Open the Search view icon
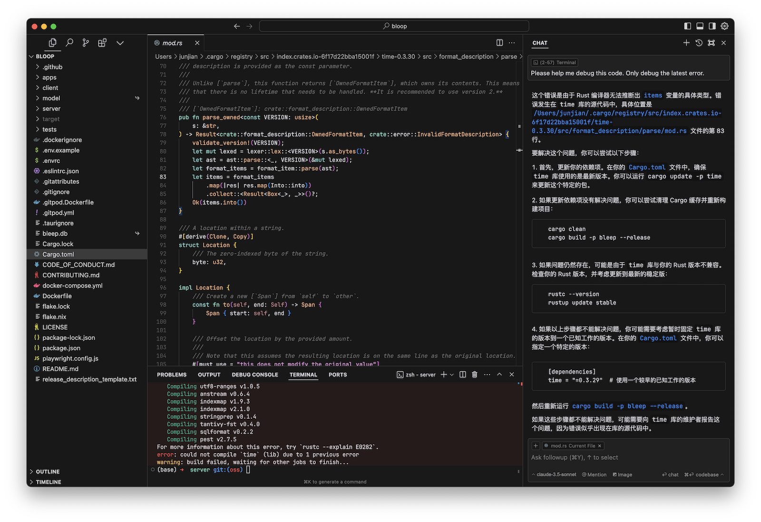This screenshot has height=522, width=761. pyautogui.click(x=69, y=43)
